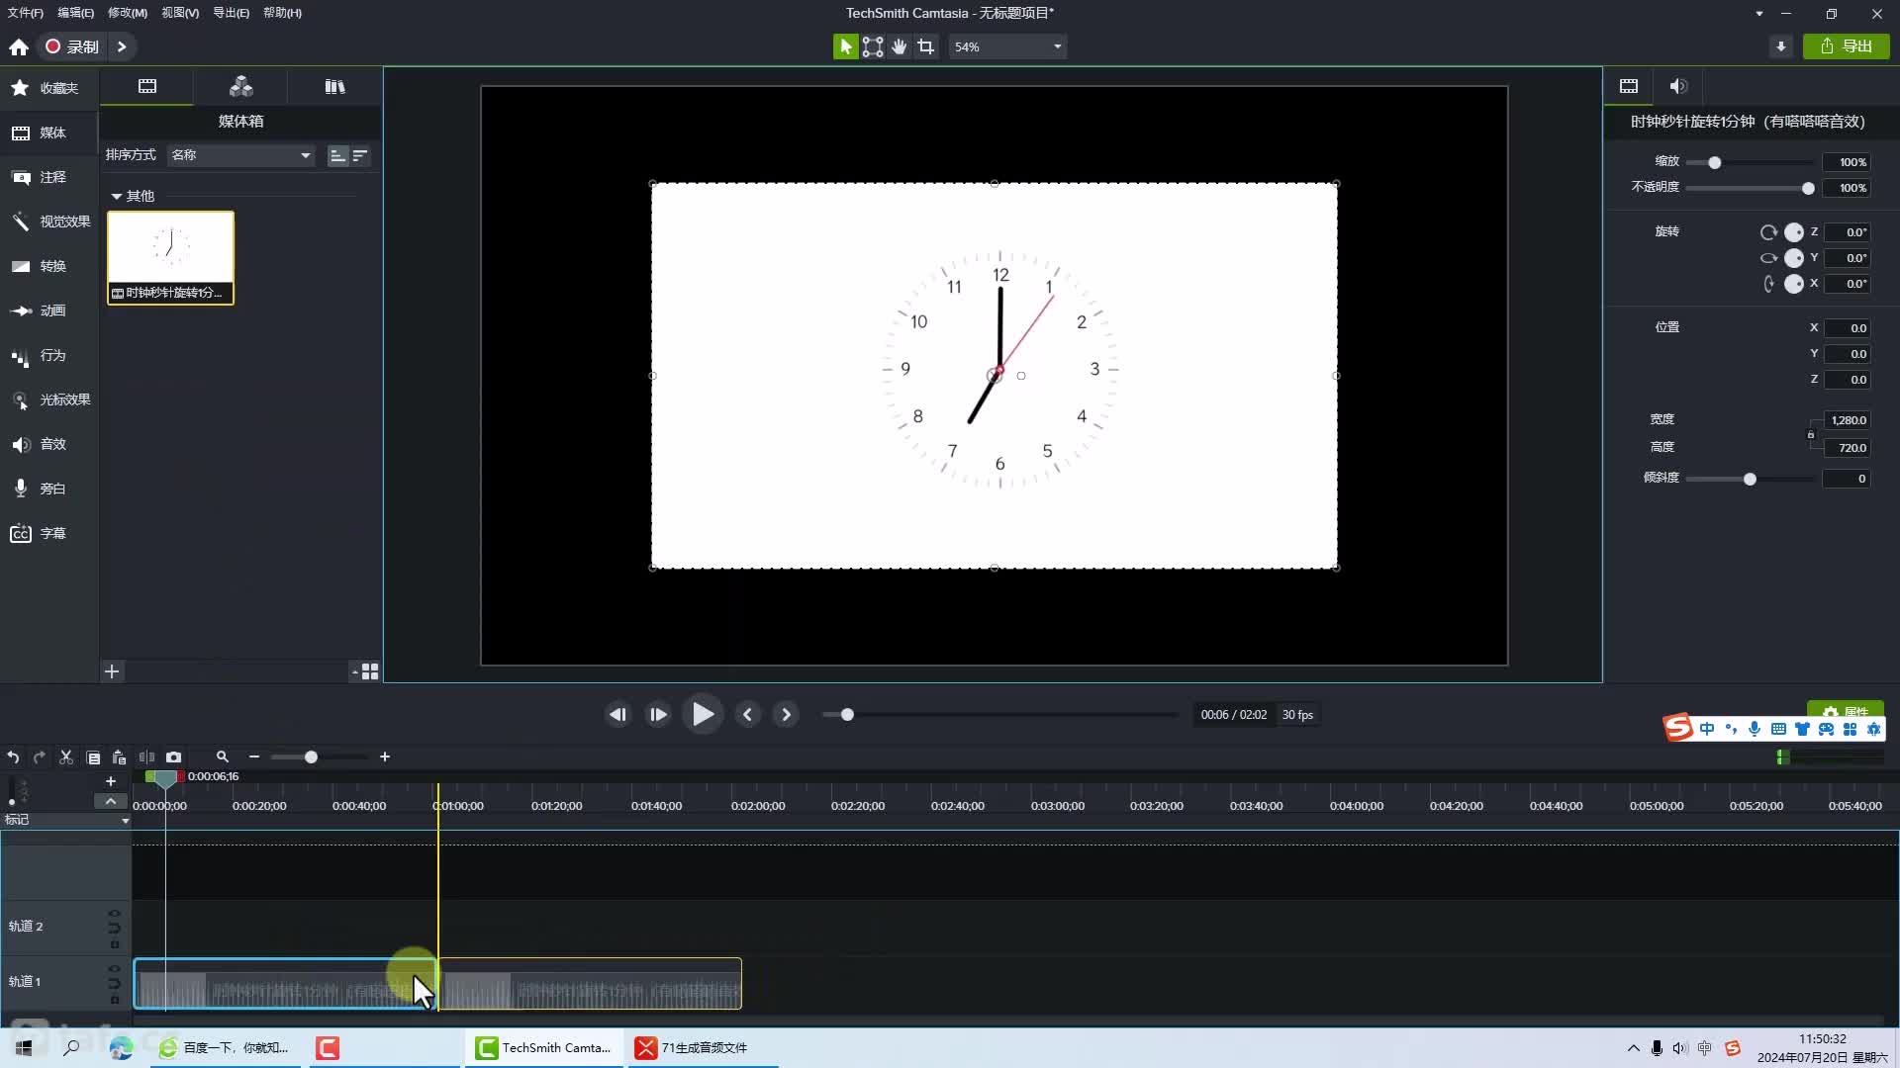This screenshot has width=1900, height=1068.
Task: Show hidden icons in the system tray
Action: [x=1633, y=1048]
